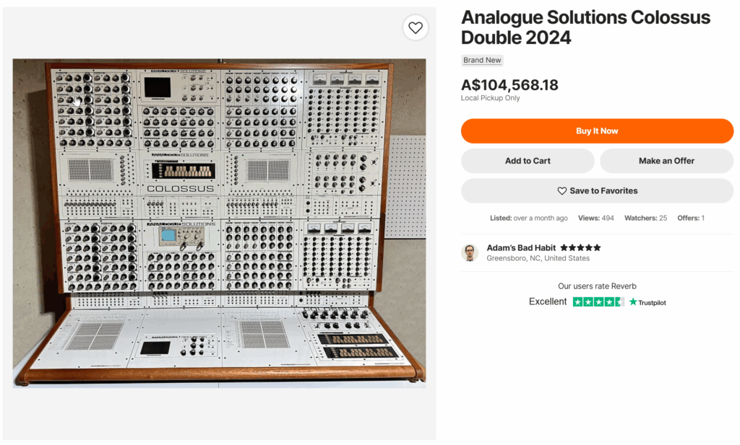The image size is (740, 445).
Task: Click the Analogue Solutions Colossus listing title
Action: pyautogui.click(x=585, y=27)
